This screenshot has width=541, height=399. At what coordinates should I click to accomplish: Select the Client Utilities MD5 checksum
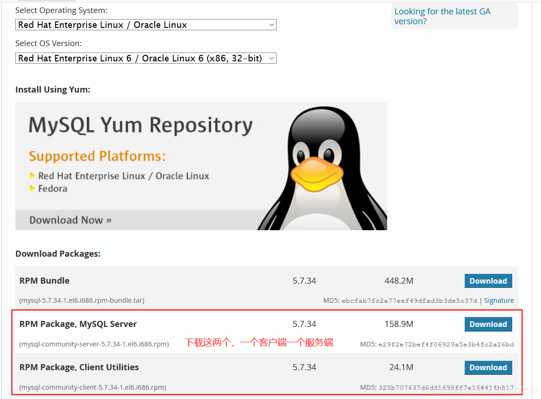point(446,387)
